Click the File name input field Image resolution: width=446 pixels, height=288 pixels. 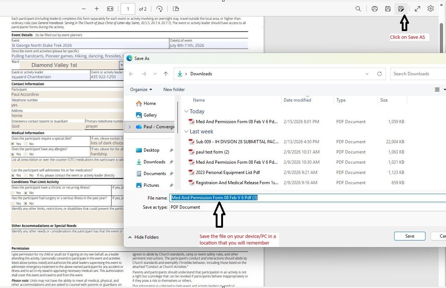coord(307,198)
